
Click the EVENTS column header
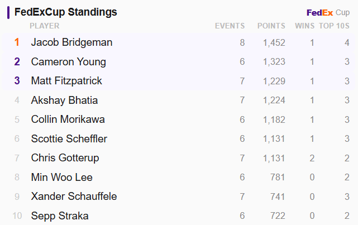[x=230, y=26]
